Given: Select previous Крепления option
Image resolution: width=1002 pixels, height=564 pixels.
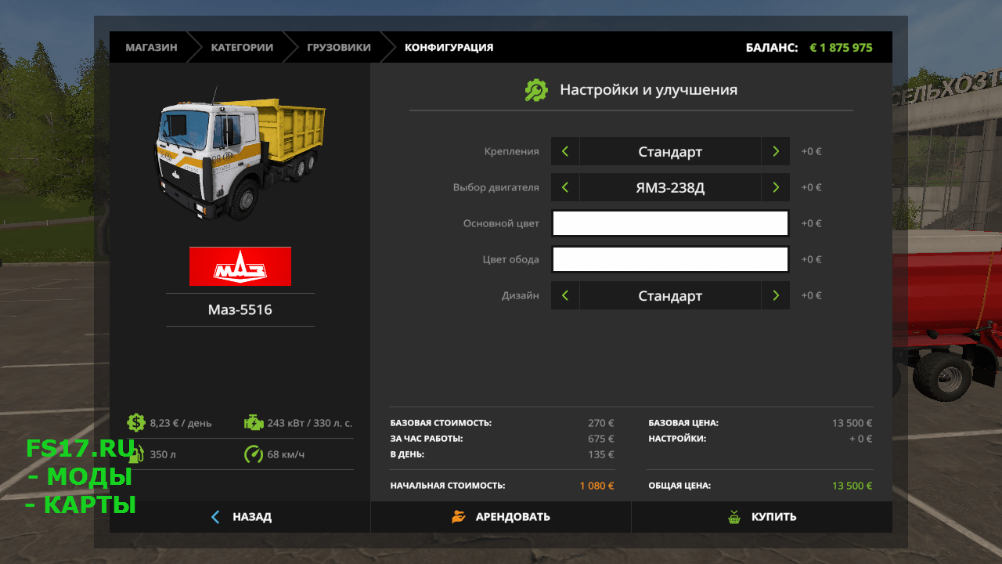Looking at the screenshot, I should tap(565, 151).
